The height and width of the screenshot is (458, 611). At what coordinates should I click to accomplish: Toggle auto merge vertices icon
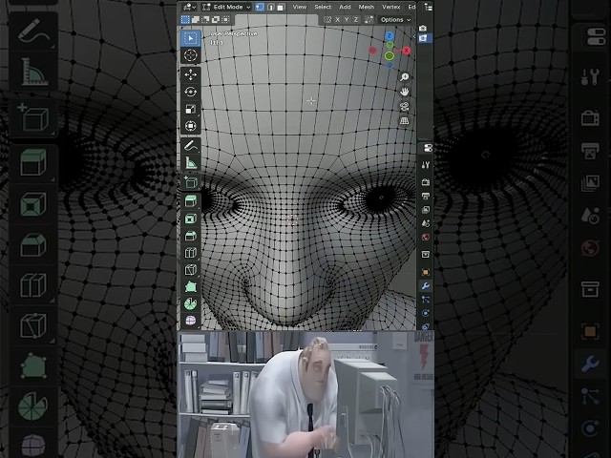click(x=369, y=19)
